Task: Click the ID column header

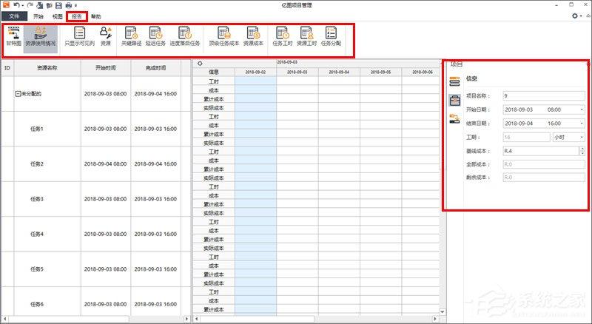Action: [x=7, y=68]
